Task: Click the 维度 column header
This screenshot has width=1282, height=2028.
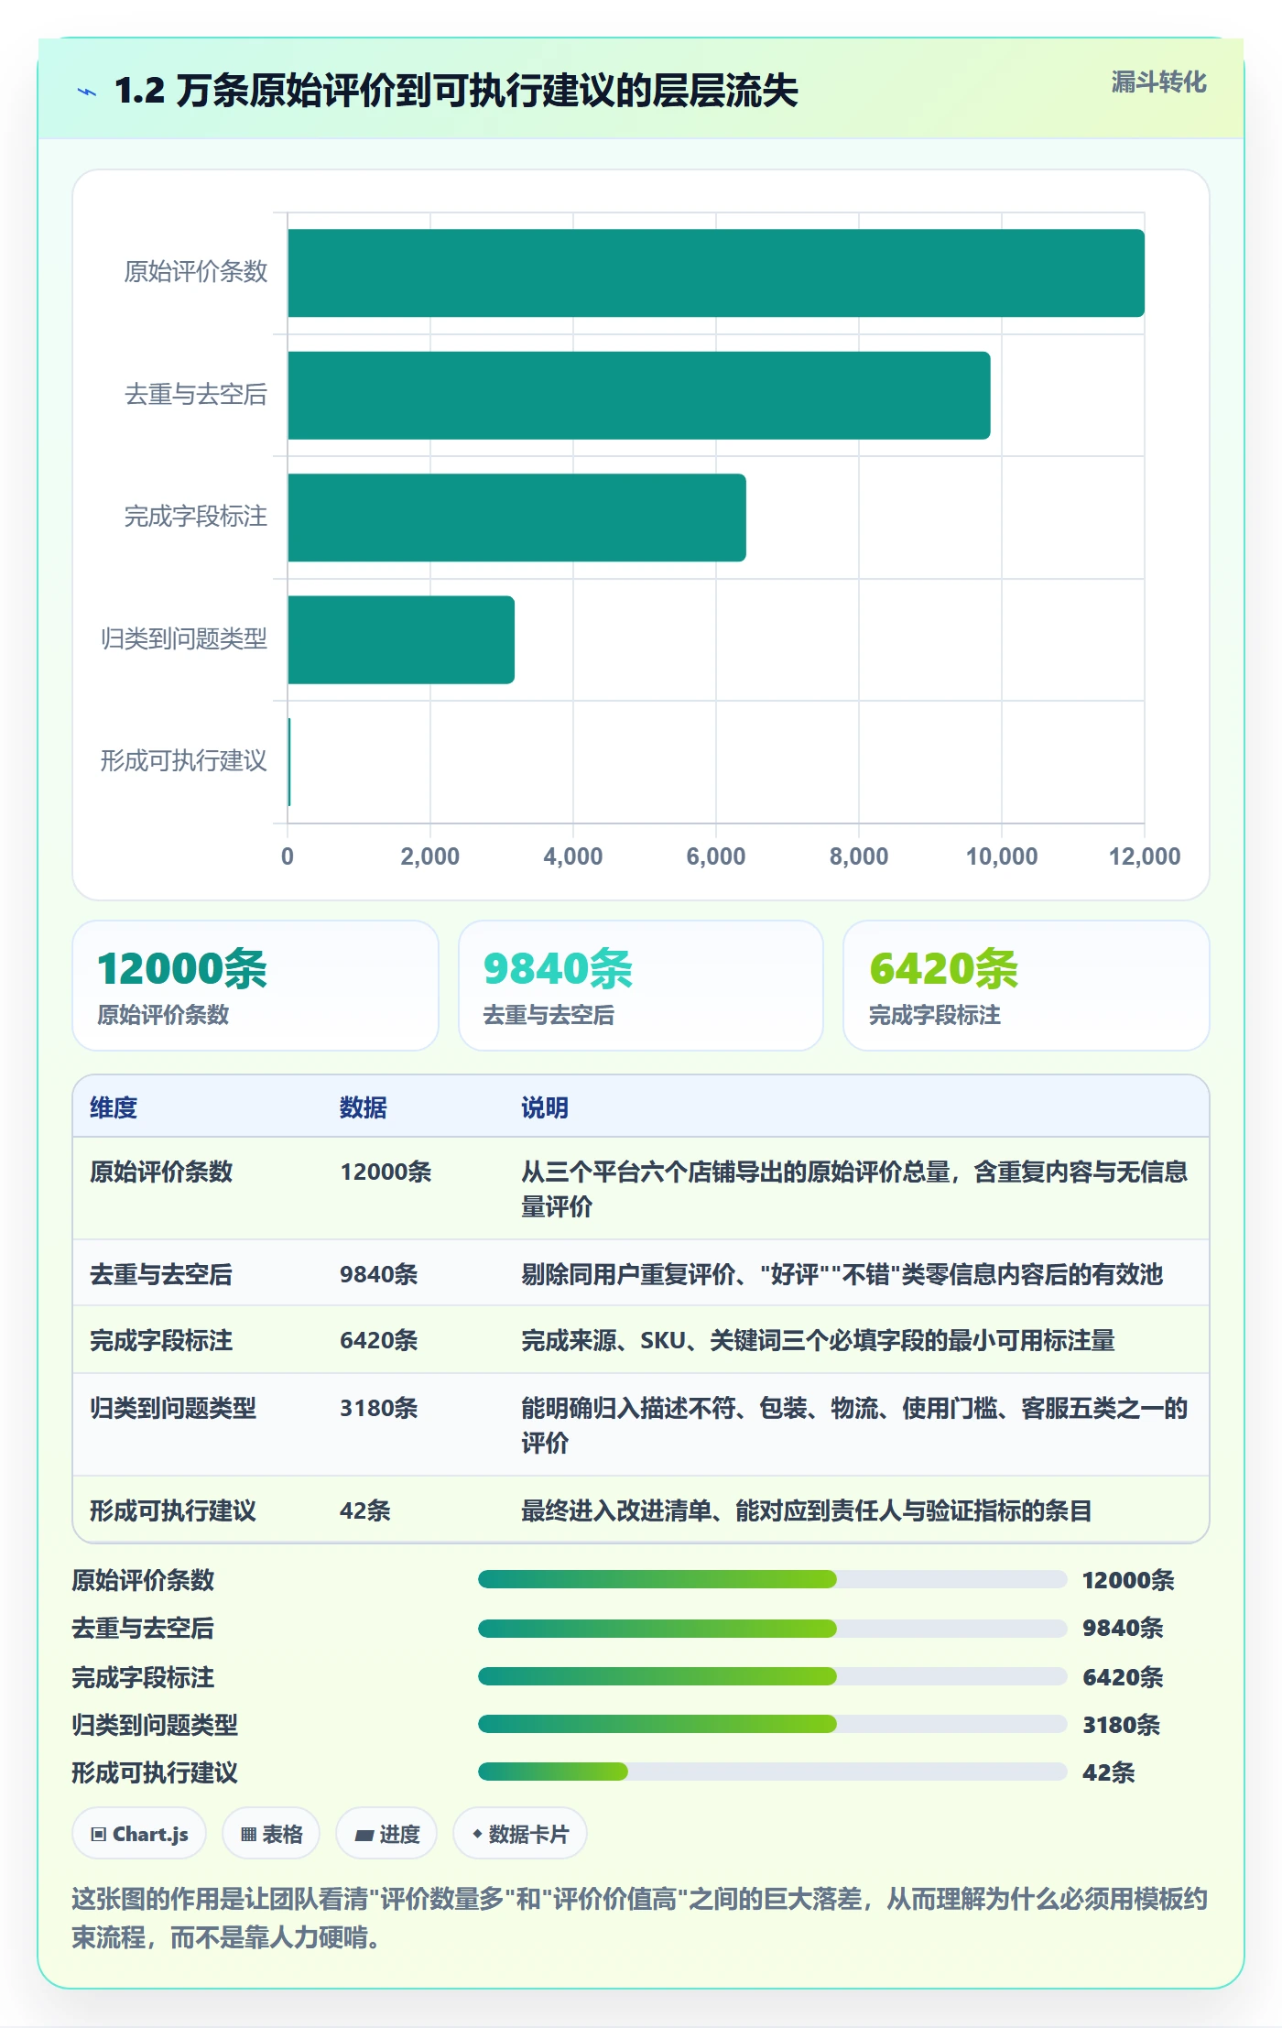Action: 114,1107
